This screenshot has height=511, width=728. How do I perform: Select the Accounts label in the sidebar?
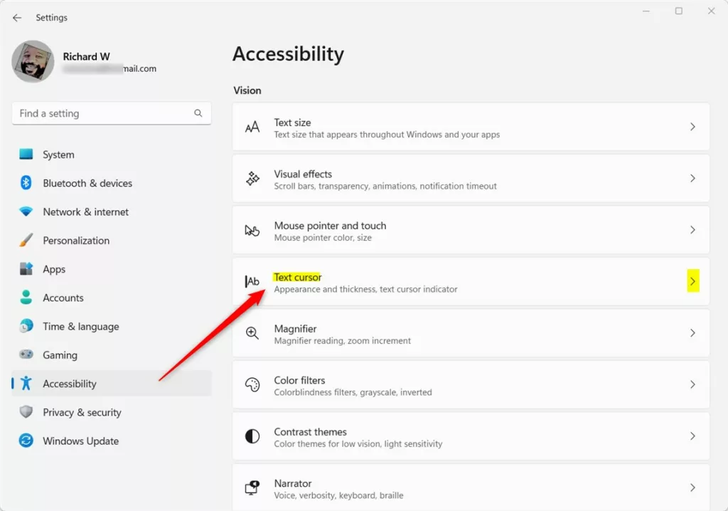point(63,298)
